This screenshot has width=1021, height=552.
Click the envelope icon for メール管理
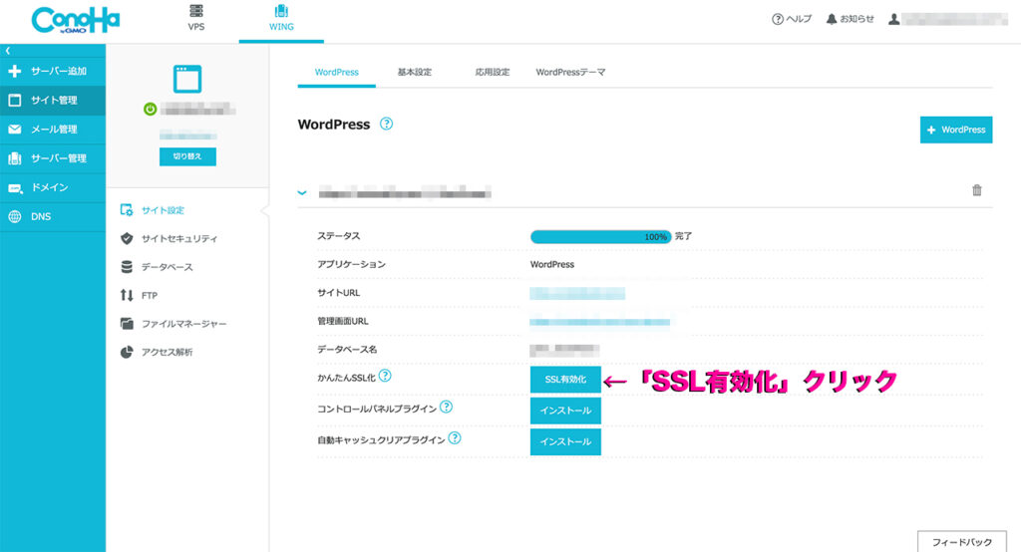click(x=14, y=130)
